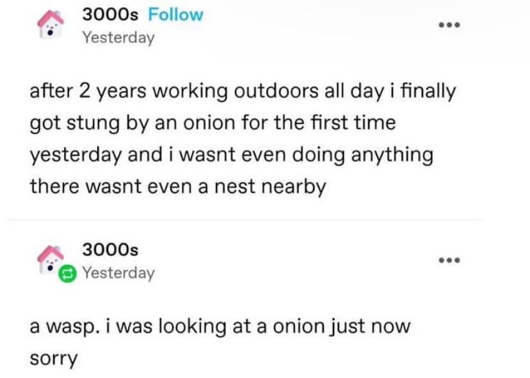The image size is (530, 378).
Task: Open the three-dot menu on the reblog
Action: (449, 260)
